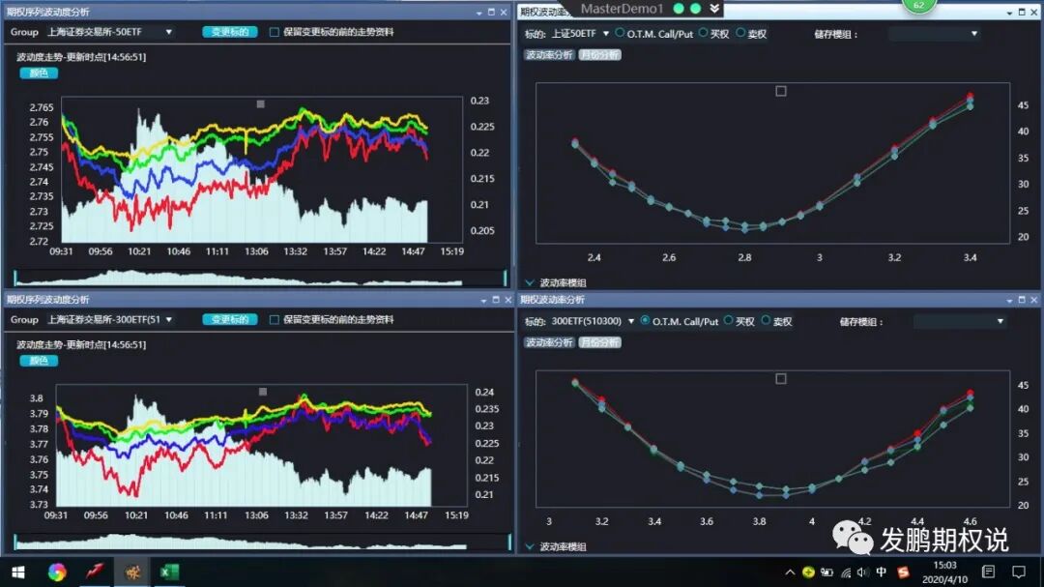Maximize the bottom-right 期权波动率分析 panel
1044x587 pixels.
tap(1022, 300)
